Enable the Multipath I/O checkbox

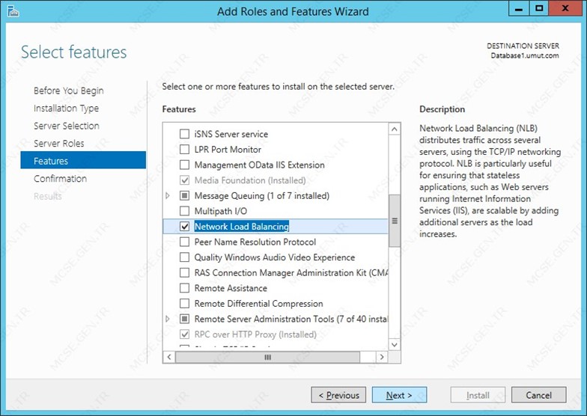[184, 211]
